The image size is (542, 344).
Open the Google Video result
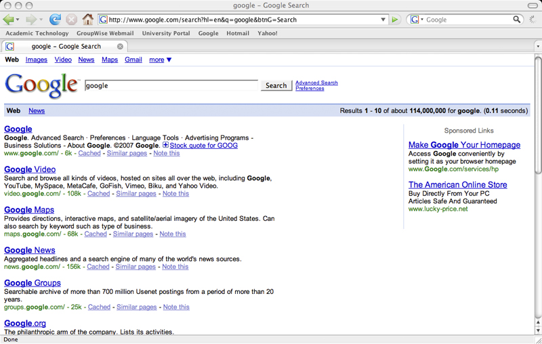(30, 169)
